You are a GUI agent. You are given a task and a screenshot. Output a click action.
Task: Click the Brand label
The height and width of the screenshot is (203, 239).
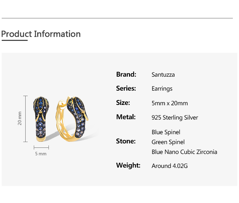point(126,74)
